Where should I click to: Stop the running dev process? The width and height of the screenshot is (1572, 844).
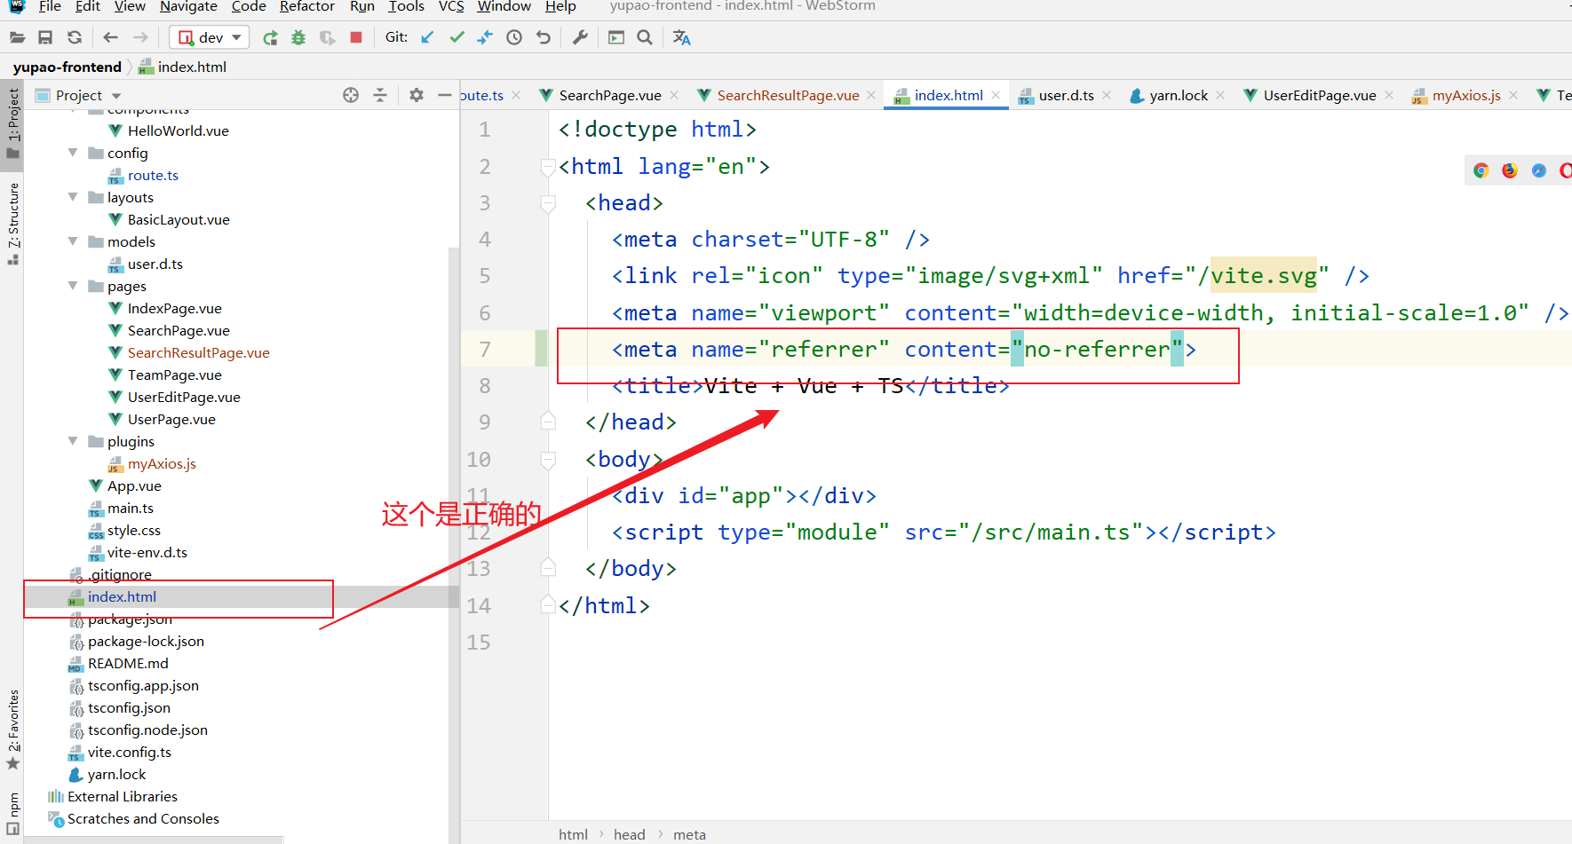click(356, 37)
